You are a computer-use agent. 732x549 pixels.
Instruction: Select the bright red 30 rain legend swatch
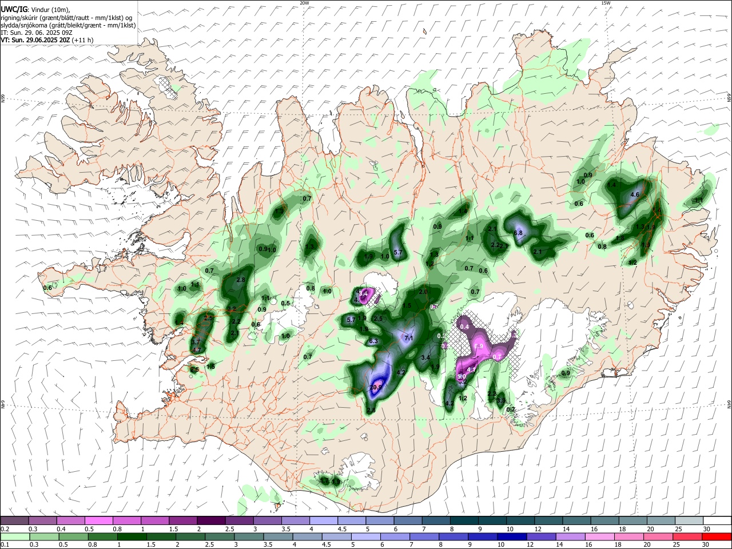[x=717, y=536]
